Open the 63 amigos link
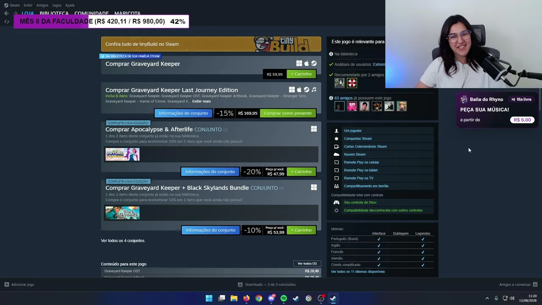The height and width of the screenshot is (305, 542). (343, 98)
